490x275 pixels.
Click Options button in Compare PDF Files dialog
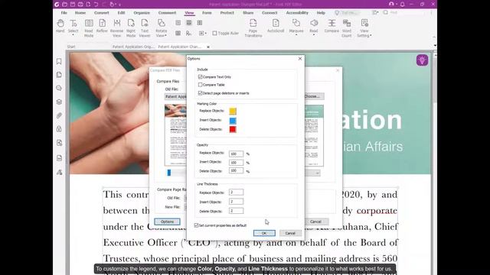pyautogui.click(x=167, y=222)
